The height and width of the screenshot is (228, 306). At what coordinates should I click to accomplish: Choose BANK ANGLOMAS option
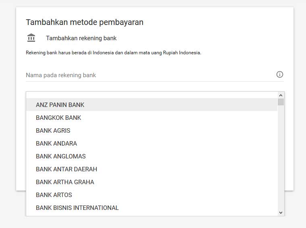(x=152, y=156)
